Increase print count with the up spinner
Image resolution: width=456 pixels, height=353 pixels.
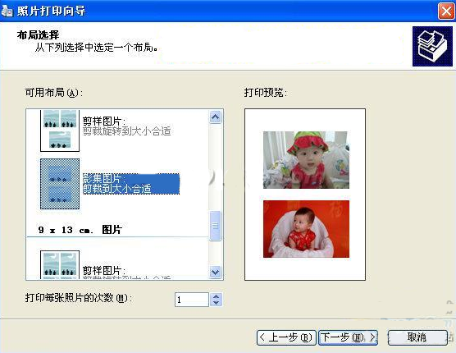(216, 296)
